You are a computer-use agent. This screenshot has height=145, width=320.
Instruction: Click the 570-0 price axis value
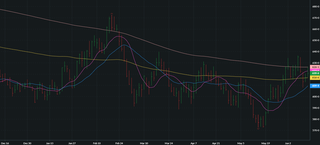[x=316, y=131]
